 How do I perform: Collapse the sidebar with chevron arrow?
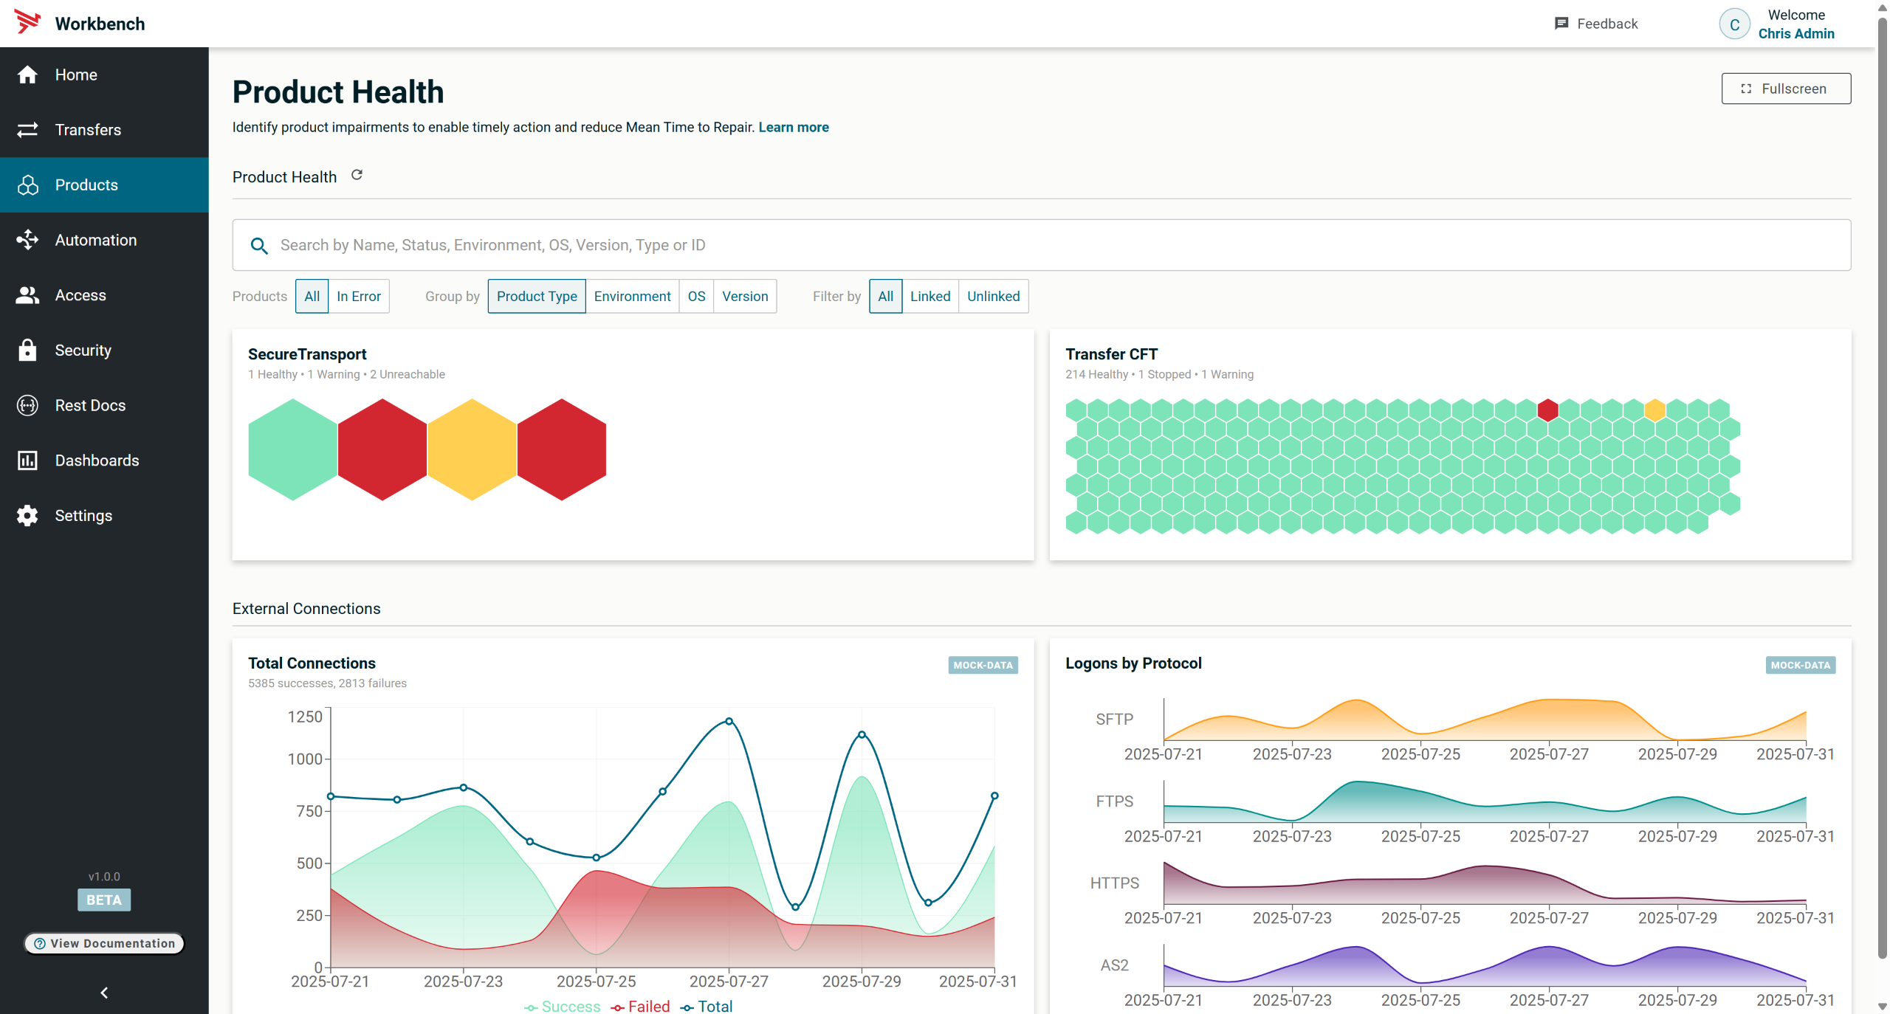104,993
